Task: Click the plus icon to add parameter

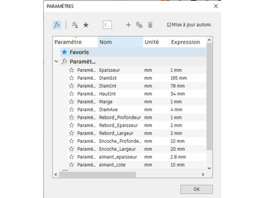Action: (129, 25)
